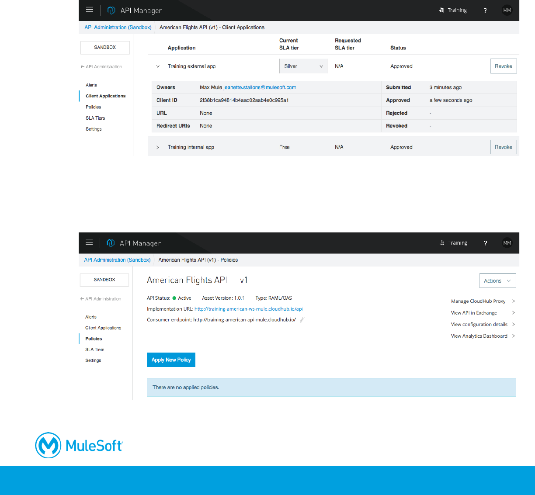The width and height of the screenshot is (535, 495).
Task: Select Alerts in top window sidebar
Action: [91, 85]
